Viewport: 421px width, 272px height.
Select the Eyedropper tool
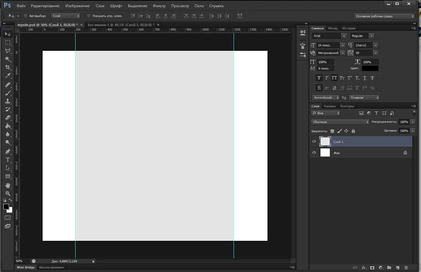8,76
